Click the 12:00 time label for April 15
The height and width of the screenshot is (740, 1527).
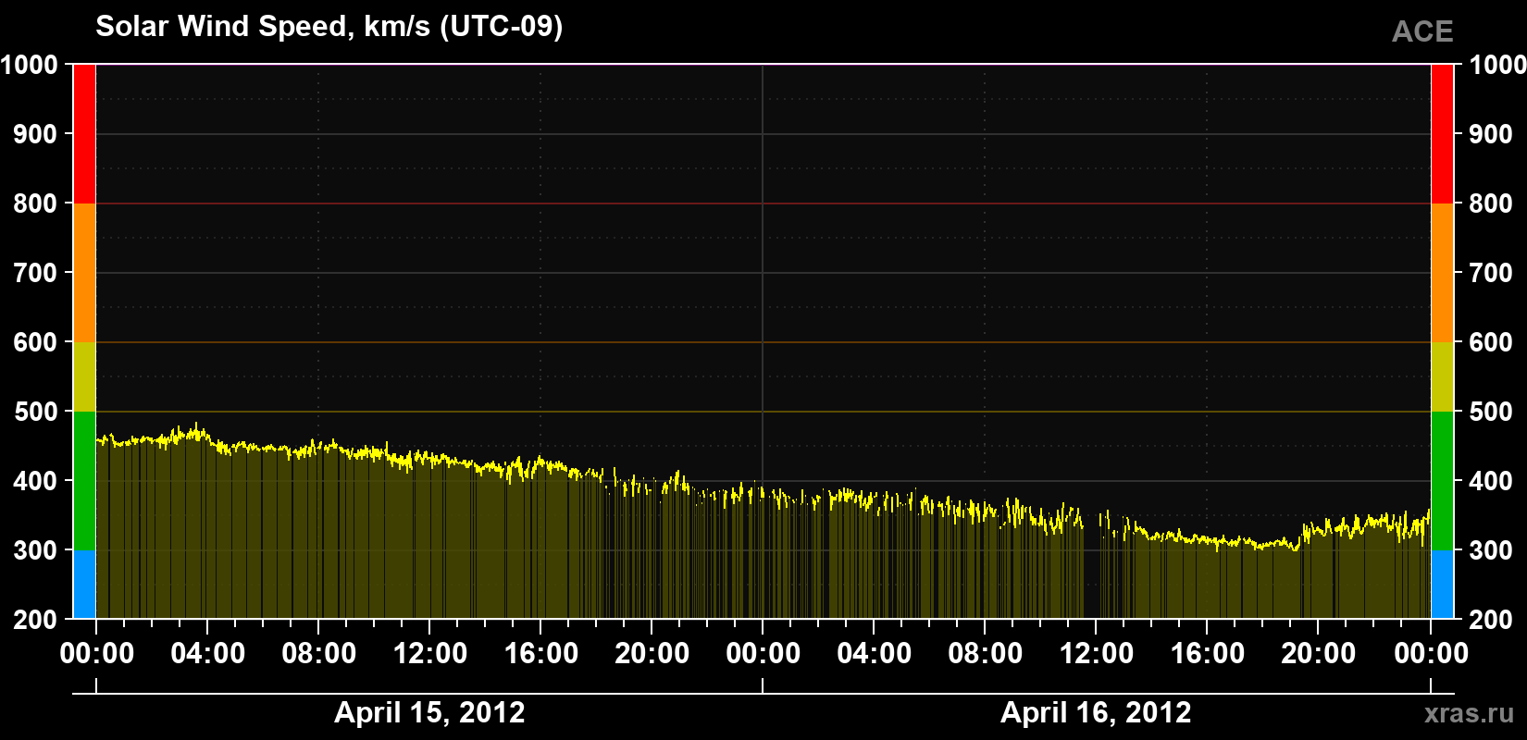429,654
